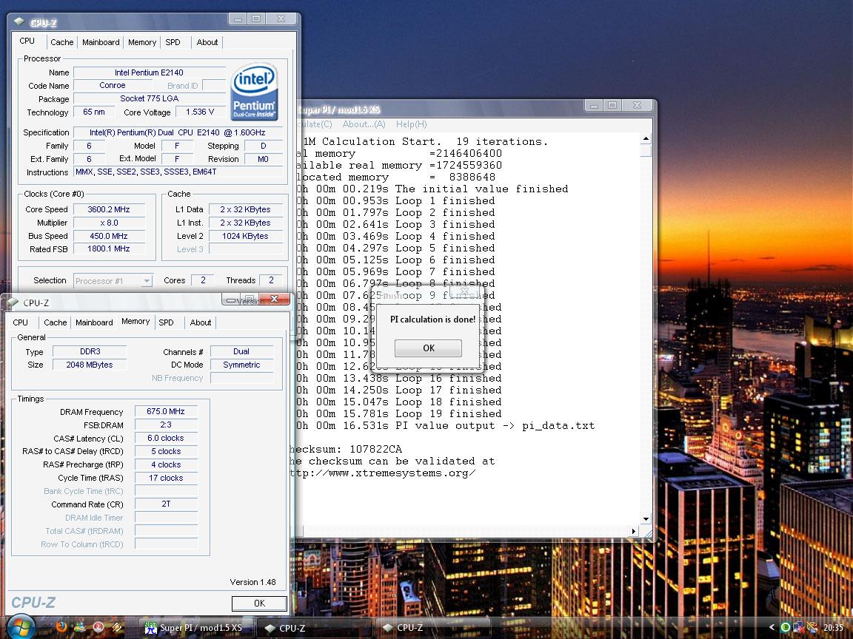
Task: Click memory Size value 2048 MBytes
Action: tap(90, 365)
